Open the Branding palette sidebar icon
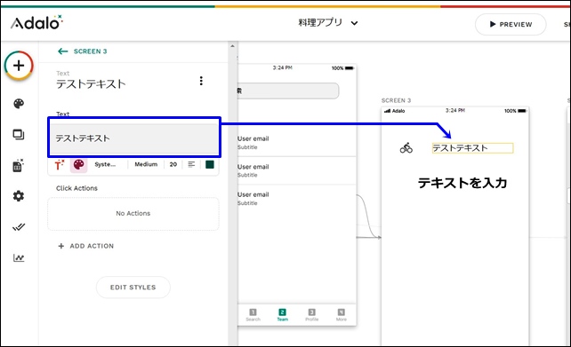Image resolution: width=571 pixels, height=347 pixels. tap(19, 104)
